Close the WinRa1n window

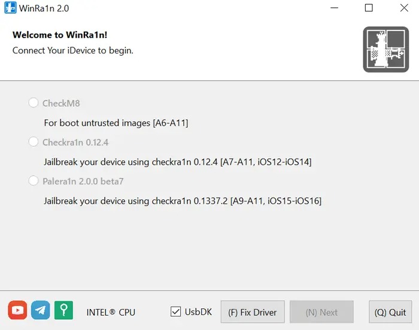pos(404,8)
